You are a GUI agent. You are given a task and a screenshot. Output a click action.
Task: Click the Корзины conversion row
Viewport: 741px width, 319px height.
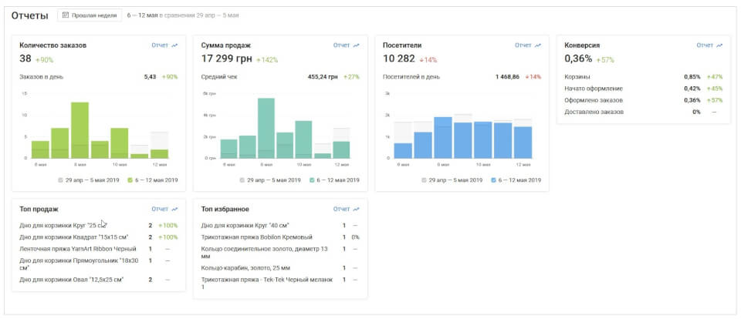coord(577,77)
